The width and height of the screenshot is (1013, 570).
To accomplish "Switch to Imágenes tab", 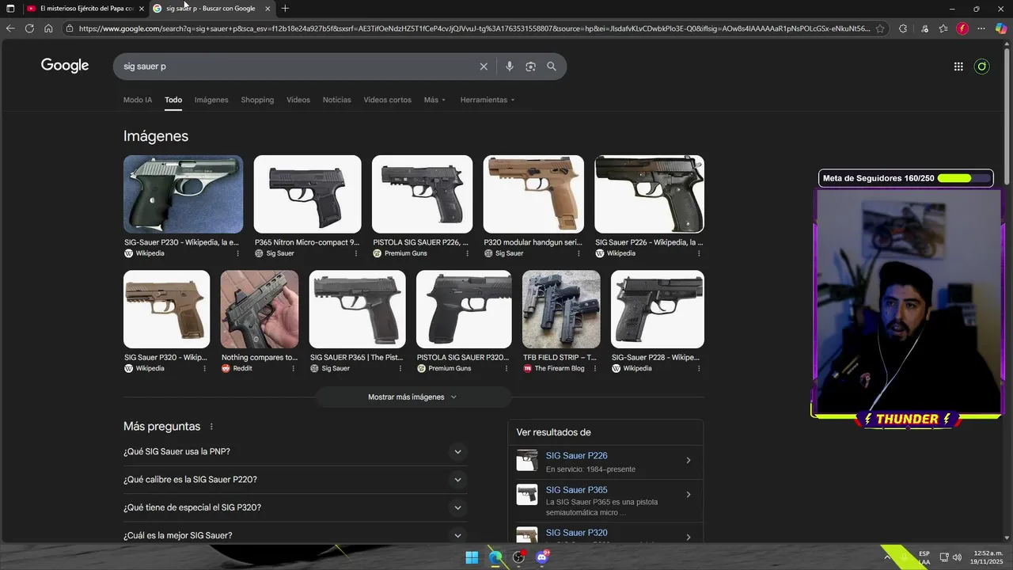I will pos(211,100).
